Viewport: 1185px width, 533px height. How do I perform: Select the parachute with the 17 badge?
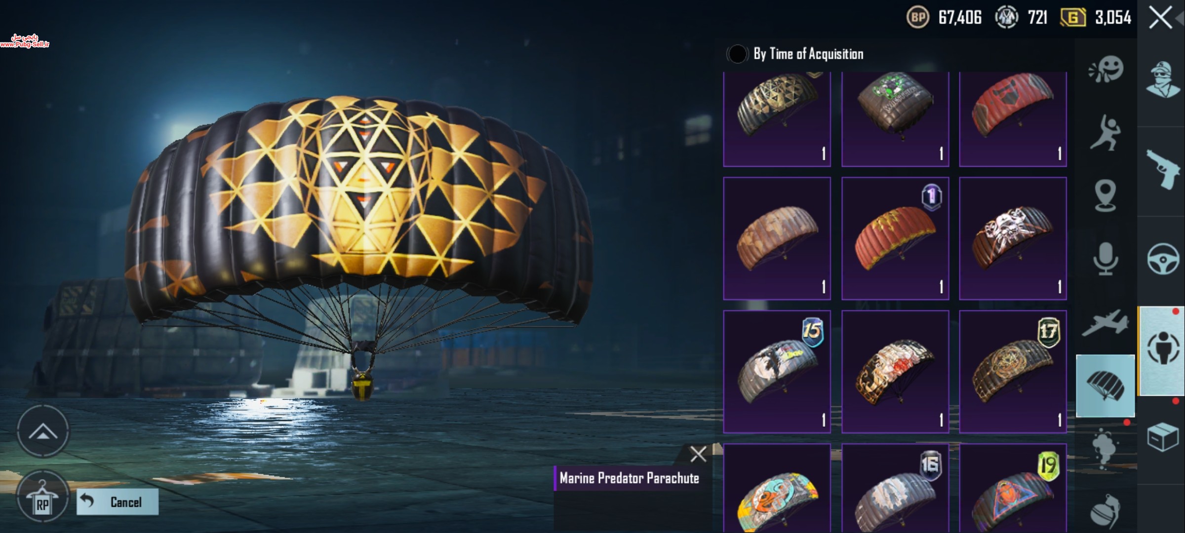pos(1013,372)
